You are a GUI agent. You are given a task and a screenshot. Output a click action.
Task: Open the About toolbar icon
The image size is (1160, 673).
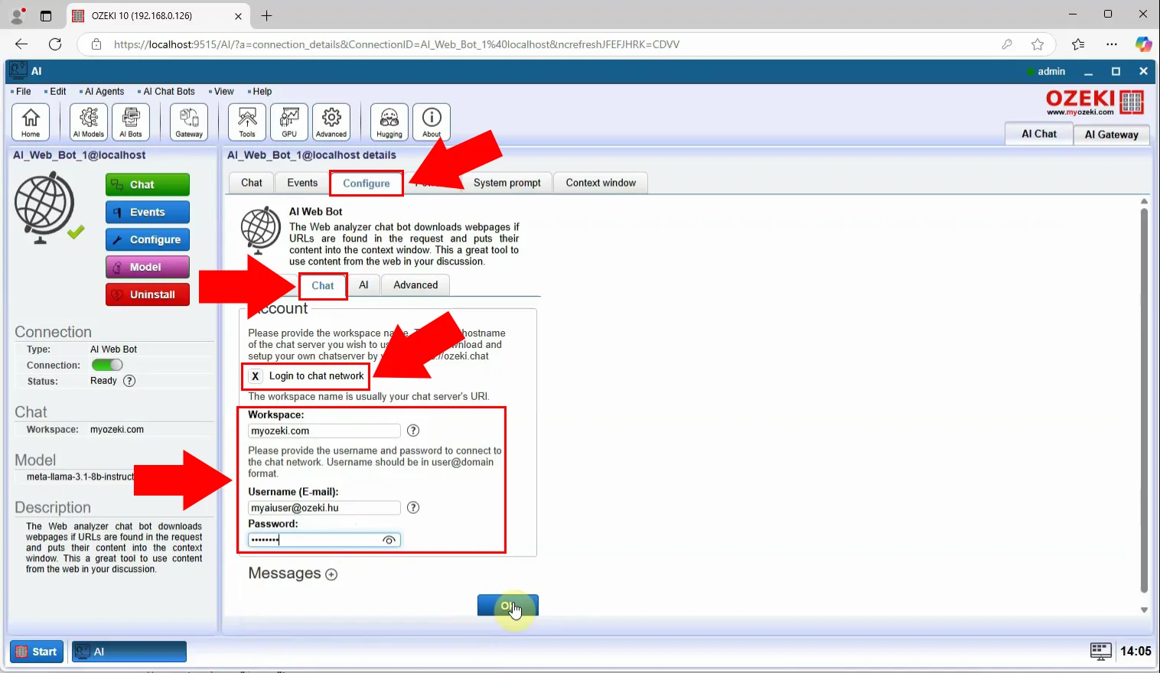click(x=432, y=122)
